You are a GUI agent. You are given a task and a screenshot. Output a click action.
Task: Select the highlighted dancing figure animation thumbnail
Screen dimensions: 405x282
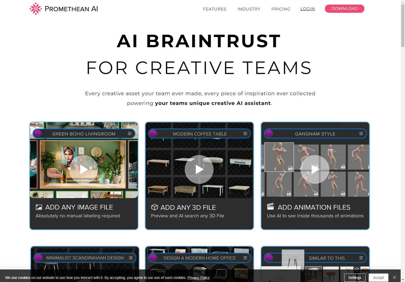tap(279, 157)
